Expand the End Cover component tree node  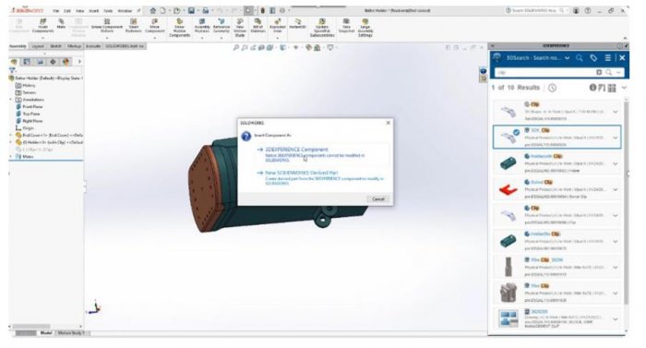coord(11,135)
